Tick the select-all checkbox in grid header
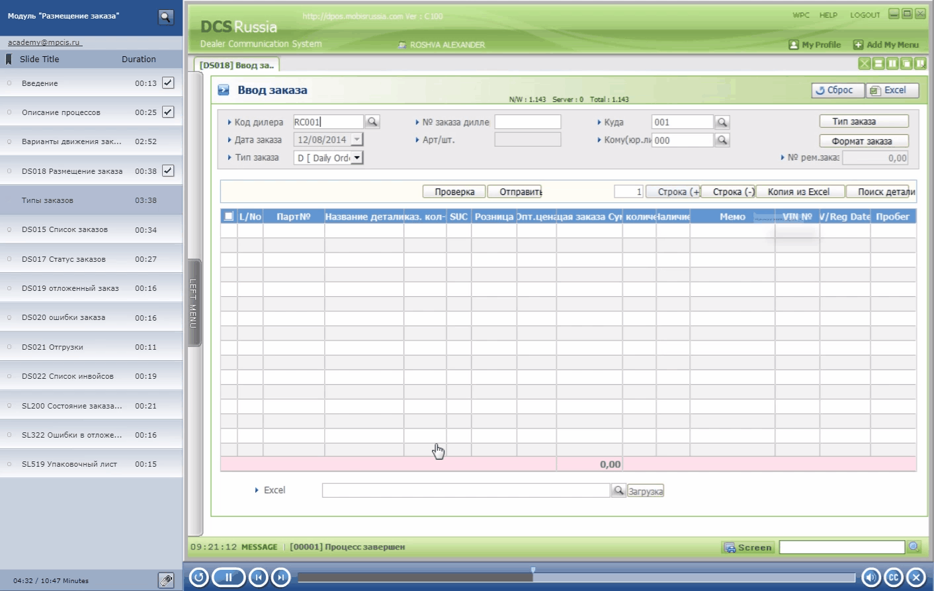Screen dimensions: 934x591 229,216
